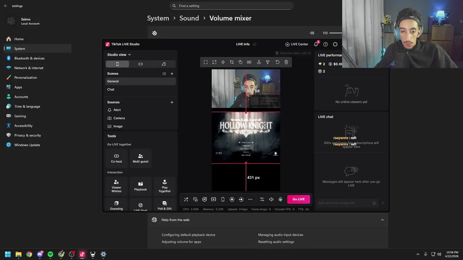This screenshot has height=260, width=463.
Task: Switch to portrait canvas layout
Action: point(117,64)
